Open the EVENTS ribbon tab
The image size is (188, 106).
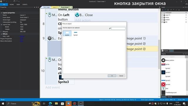pos(25,4)
